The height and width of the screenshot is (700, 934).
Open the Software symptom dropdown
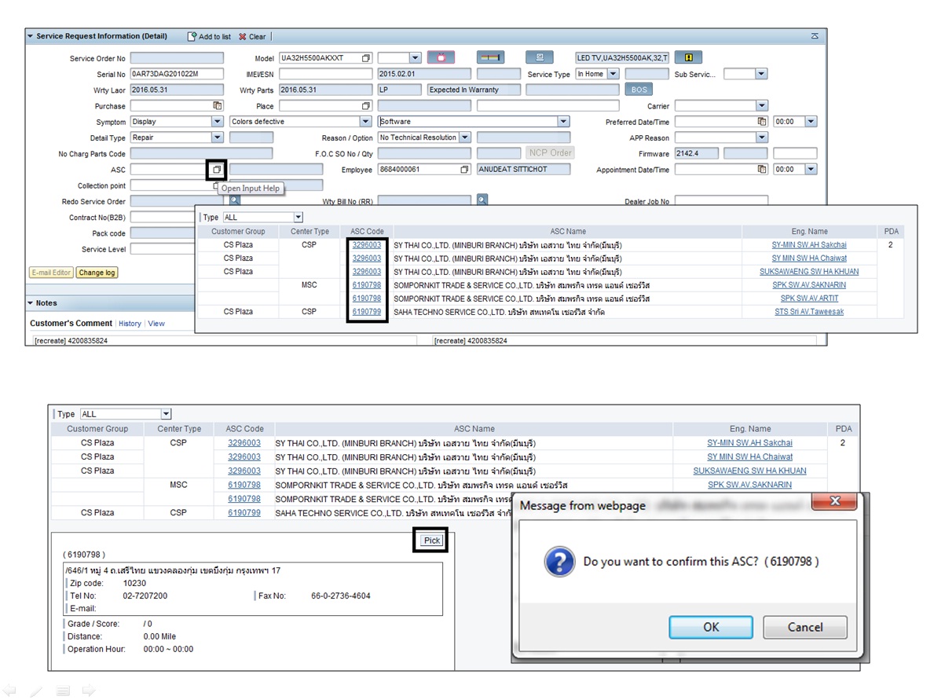coord(563,122)
